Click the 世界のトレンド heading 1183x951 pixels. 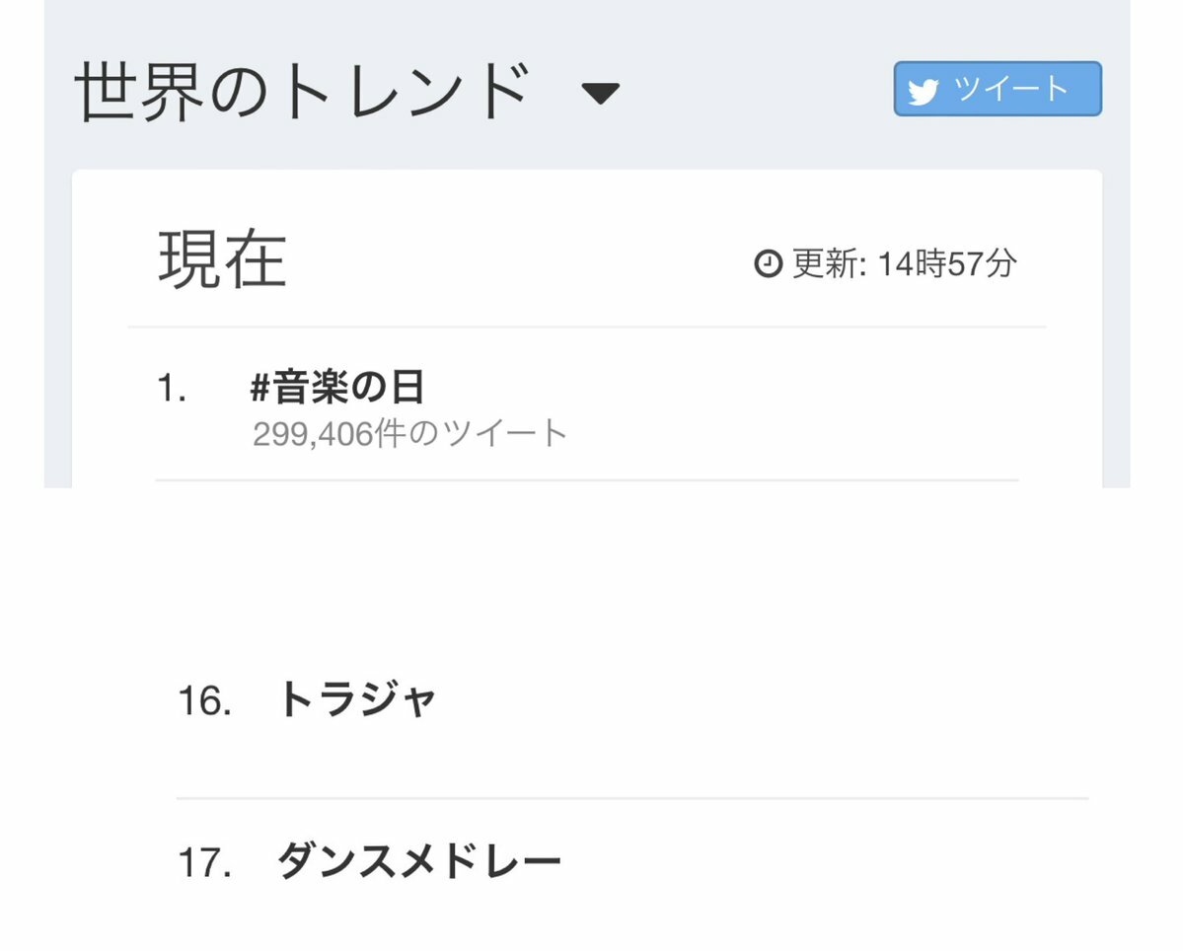(x=303, y=92)
